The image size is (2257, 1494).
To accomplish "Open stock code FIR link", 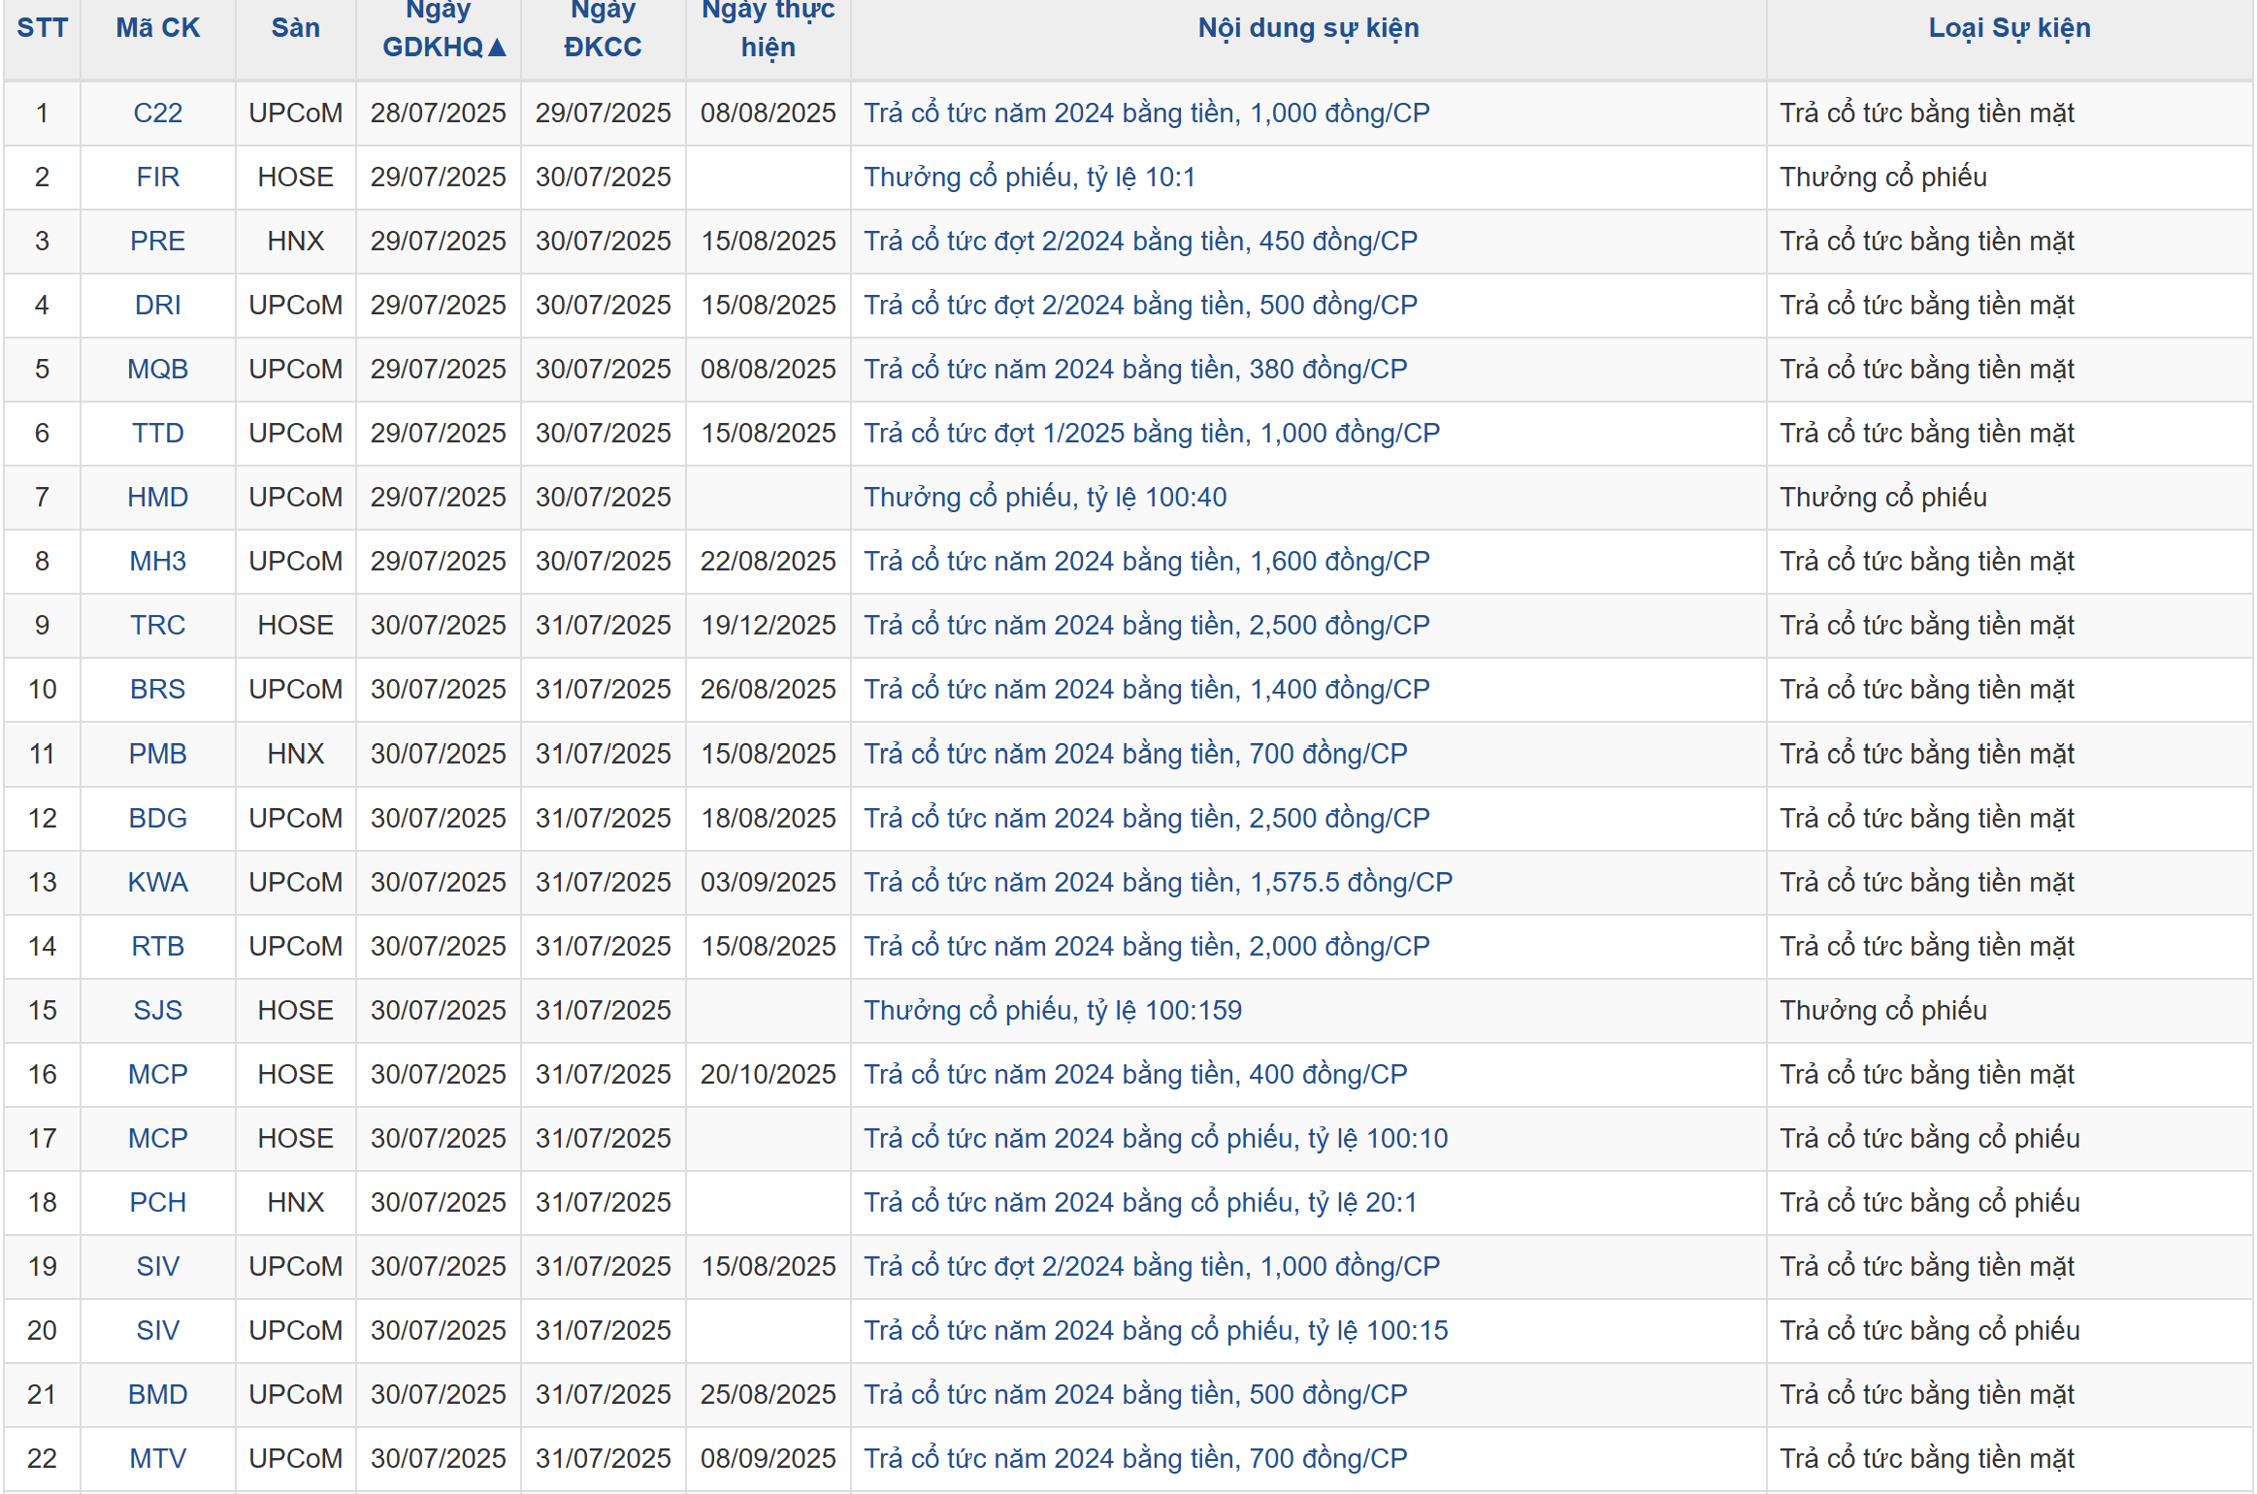I will (158, 178).
